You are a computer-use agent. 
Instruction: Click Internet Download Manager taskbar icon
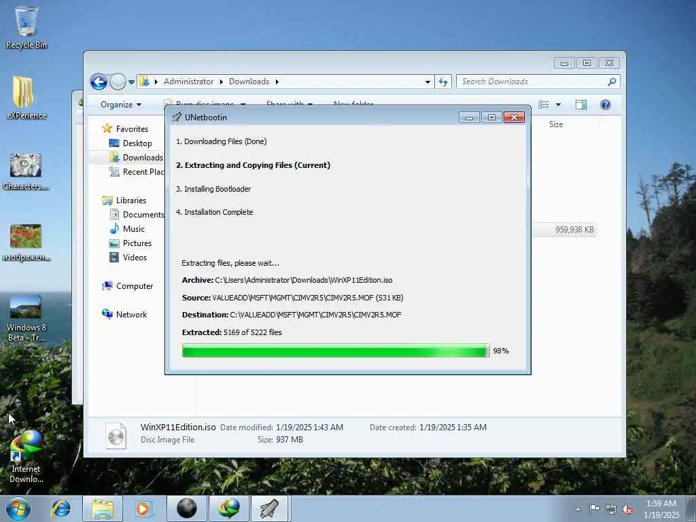[x=228, y=508]
